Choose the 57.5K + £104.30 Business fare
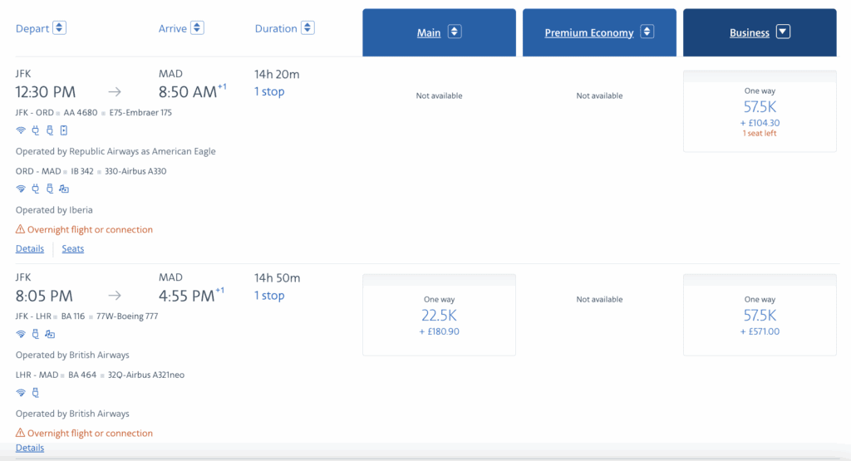 (x=760, y=111)
